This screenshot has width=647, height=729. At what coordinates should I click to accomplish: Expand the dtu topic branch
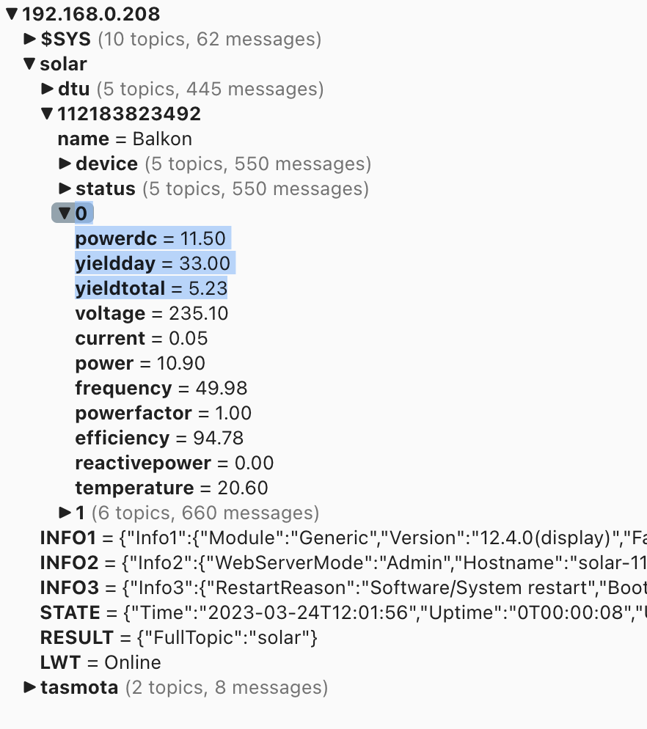48,89
